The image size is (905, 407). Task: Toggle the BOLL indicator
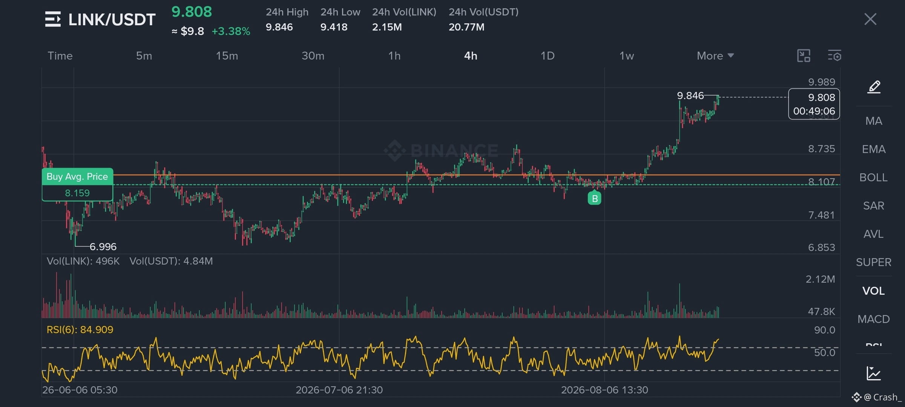click(x=874, y=177)
